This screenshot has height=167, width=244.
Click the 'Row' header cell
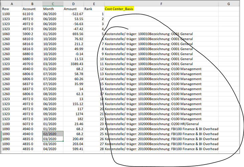(12, 9)
